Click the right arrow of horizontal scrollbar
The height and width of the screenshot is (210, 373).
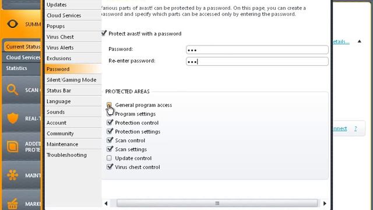[325, 204]
